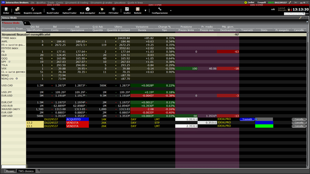Click the blue ACQUISTO action cell

point(77,119)
